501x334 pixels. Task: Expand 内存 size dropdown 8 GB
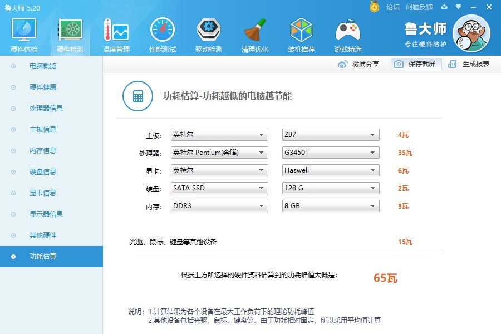coord(331,206)
